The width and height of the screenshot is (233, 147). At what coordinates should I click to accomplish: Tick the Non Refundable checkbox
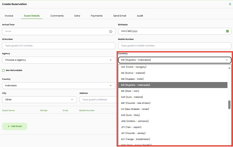(3, 70)
